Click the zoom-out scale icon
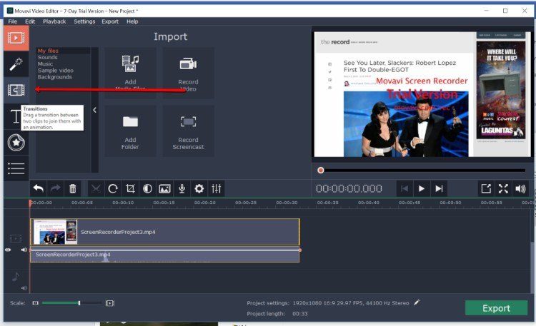 tap(35, 302)
